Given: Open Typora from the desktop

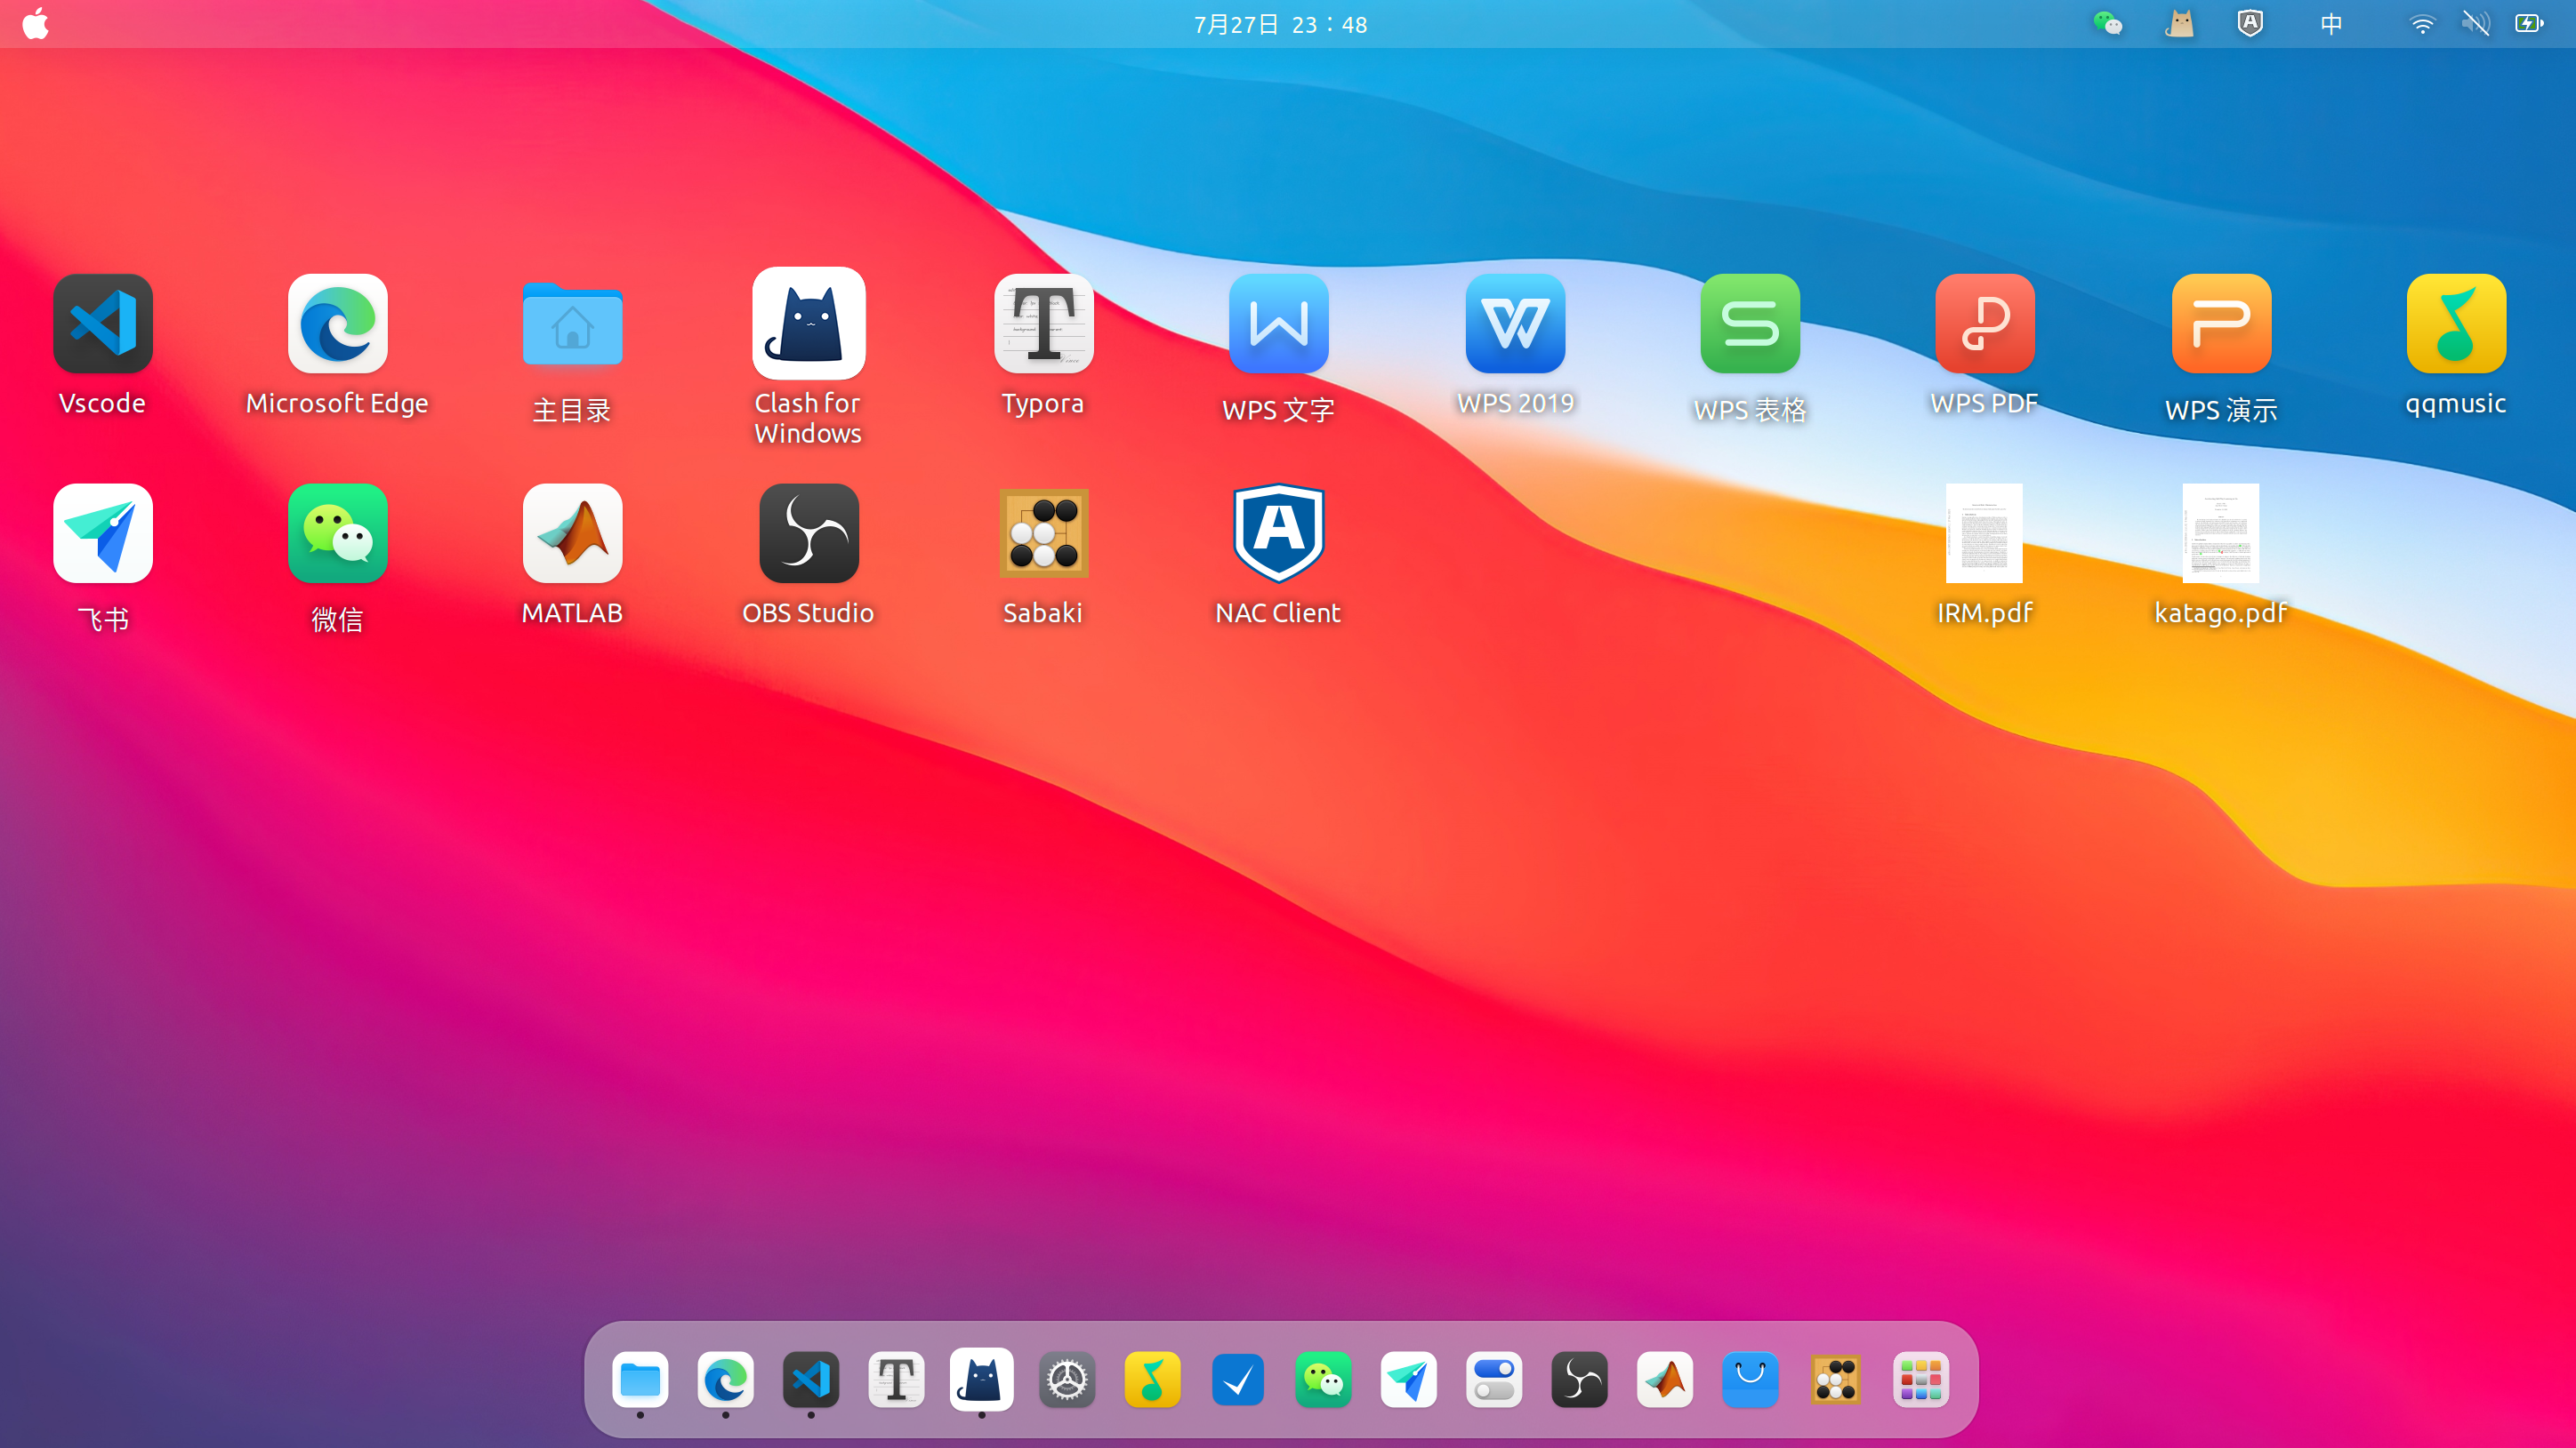Looking at the screenshot, I should pos(1044,324).
